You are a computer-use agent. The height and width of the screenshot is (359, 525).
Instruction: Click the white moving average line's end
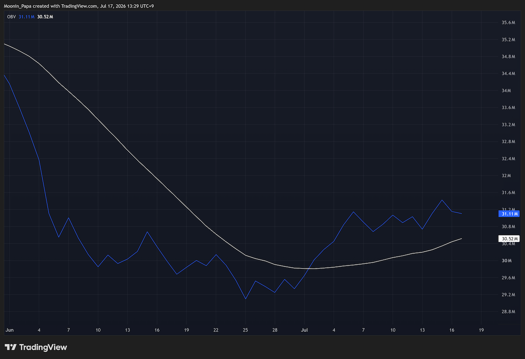point(462,238)
